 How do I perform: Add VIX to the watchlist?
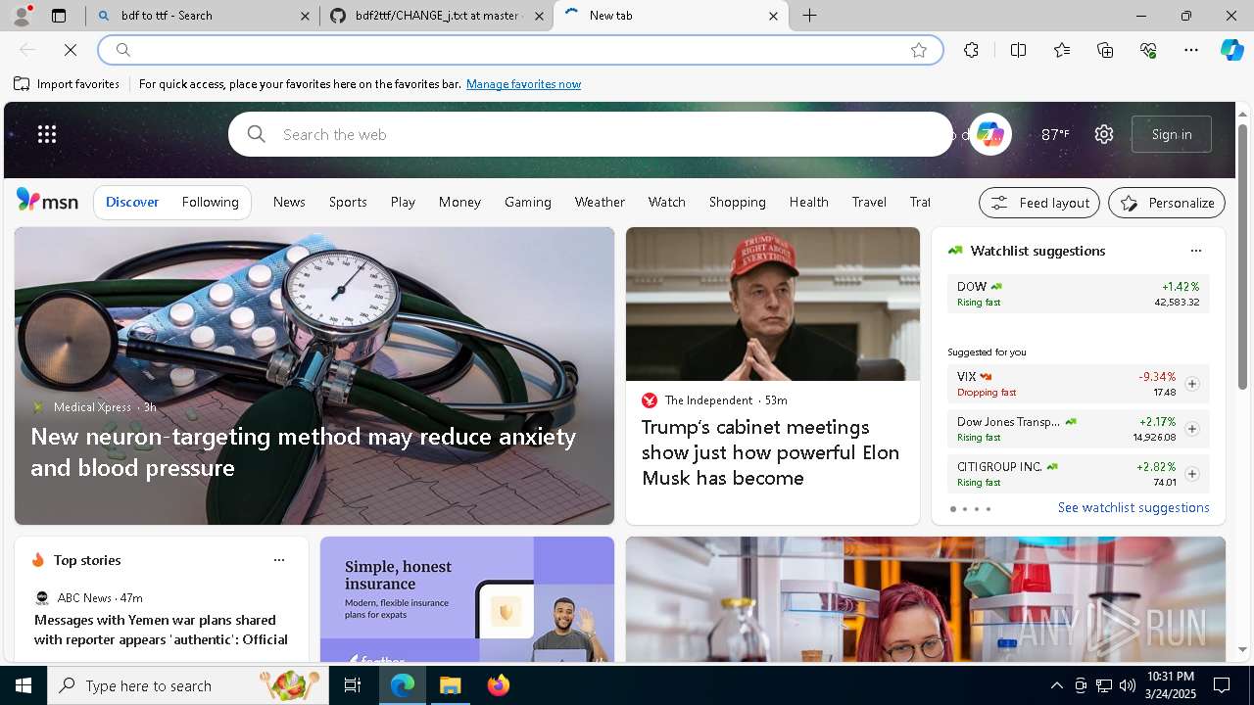pos(1191,384)
